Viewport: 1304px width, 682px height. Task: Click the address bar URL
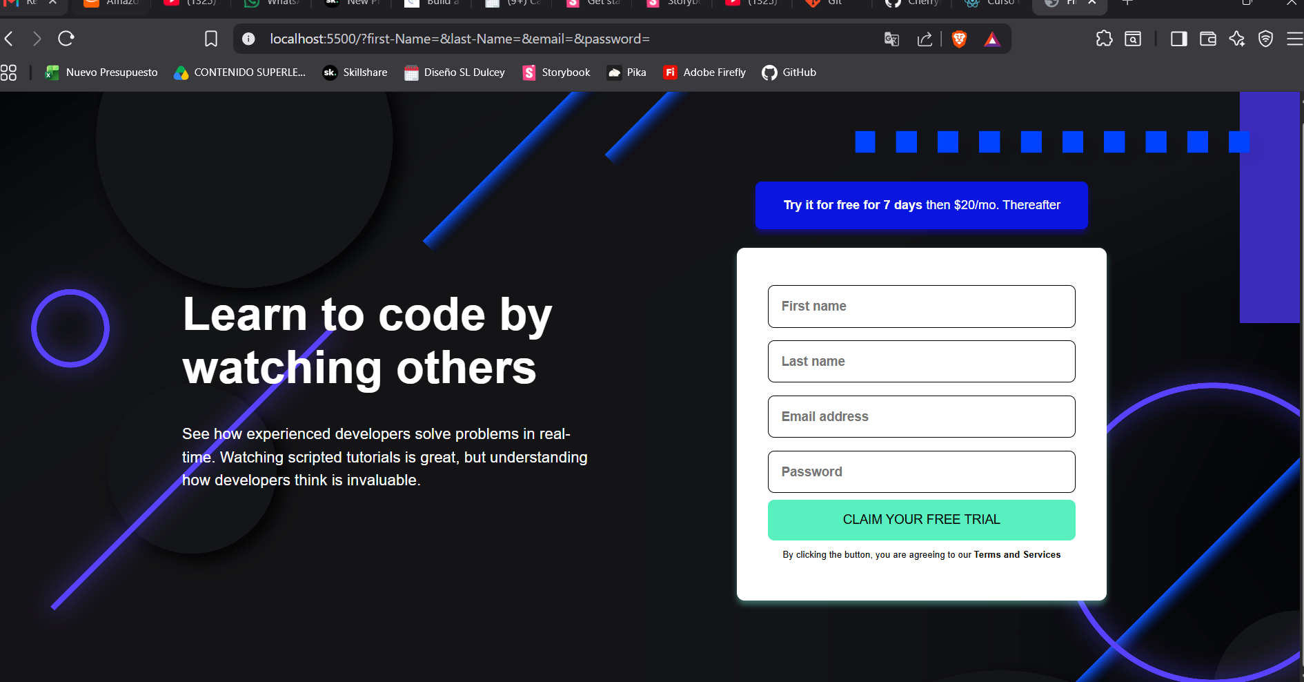tap(460, 39)
